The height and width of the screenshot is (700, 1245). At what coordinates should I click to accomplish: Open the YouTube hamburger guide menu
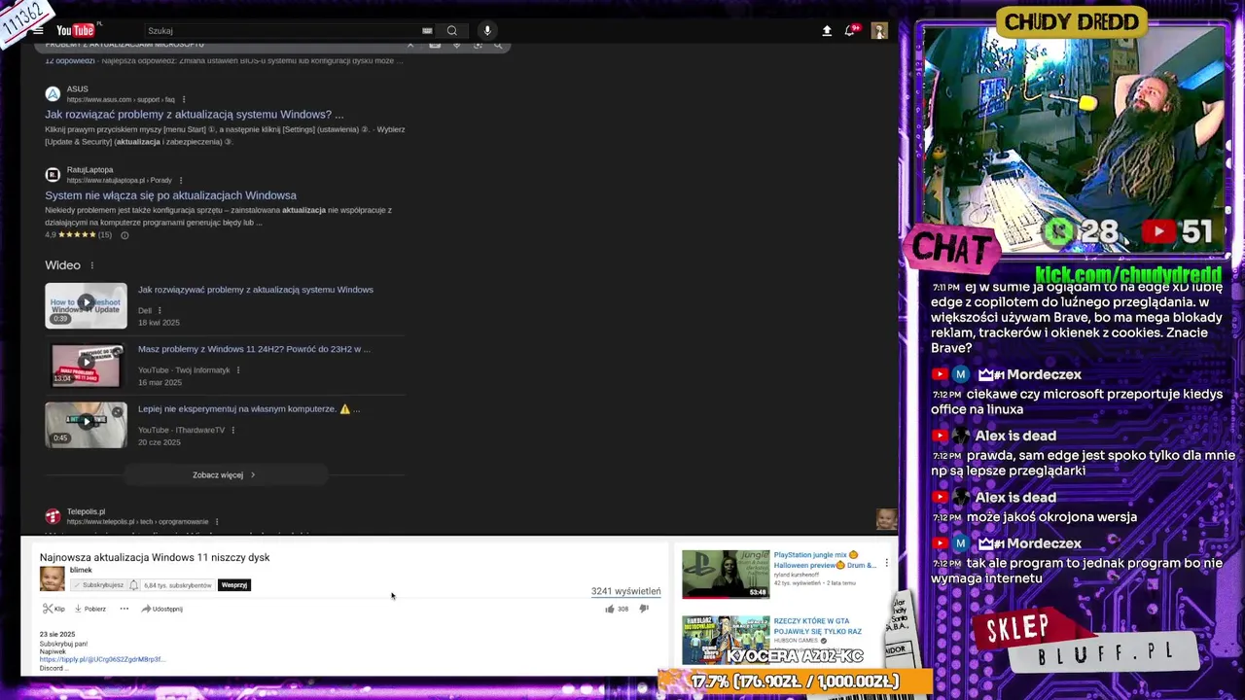38,30
